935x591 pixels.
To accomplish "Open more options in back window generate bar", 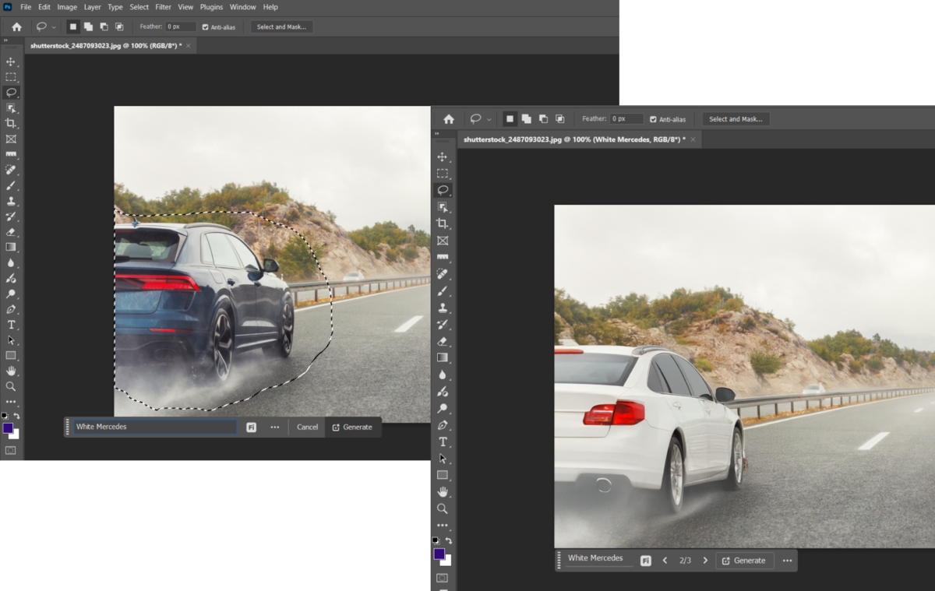I will [x=274, y=427].
